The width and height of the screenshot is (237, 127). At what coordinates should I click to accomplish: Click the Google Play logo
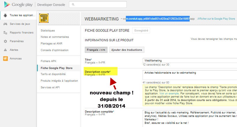18,5
